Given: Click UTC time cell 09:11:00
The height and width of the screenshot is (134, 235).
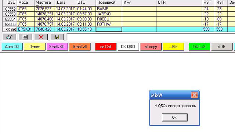Looking at the screenshot, I should click(86, 24).
